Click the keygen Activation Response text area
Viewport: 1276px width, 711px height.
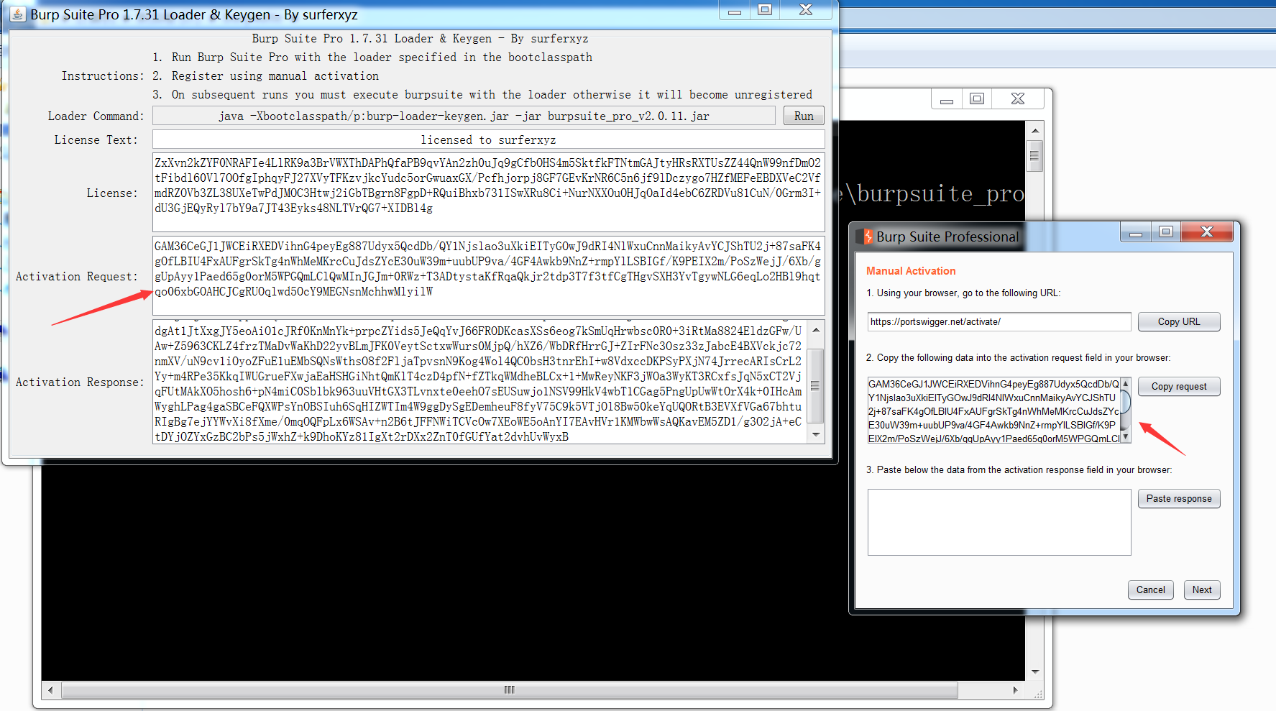pos(480,382)
